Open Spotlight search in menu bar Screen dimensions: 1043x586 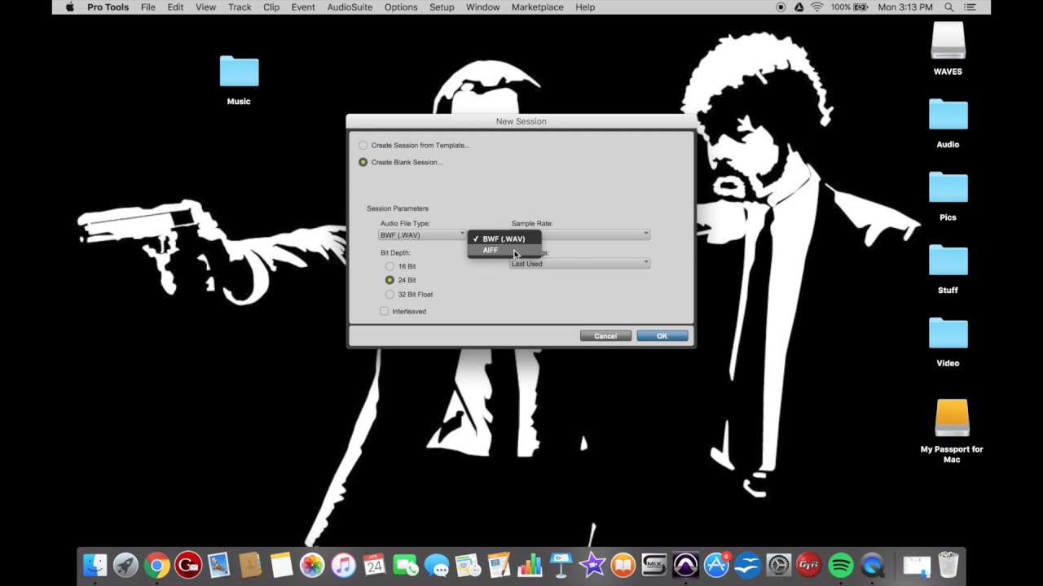[949, 7]
